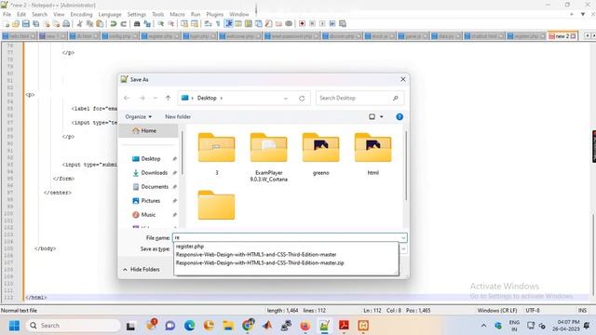Click the Replace toolbar icon

click(147, 23)
